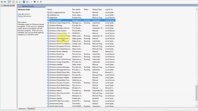198x111 pixels.
Task: Click the Restart Service toolbar icon
Action: (x=41, y=2)
